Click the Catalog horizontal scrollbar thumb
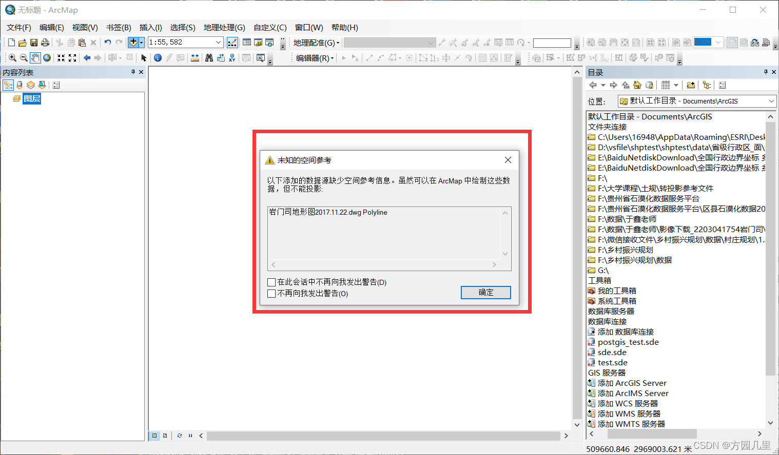This screenshot has height=455, width=779. click(x=652, y=434)
